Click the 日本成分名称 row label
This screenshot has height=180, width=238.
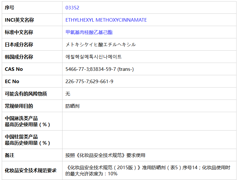pyautogui.click(x=19, y=44)
